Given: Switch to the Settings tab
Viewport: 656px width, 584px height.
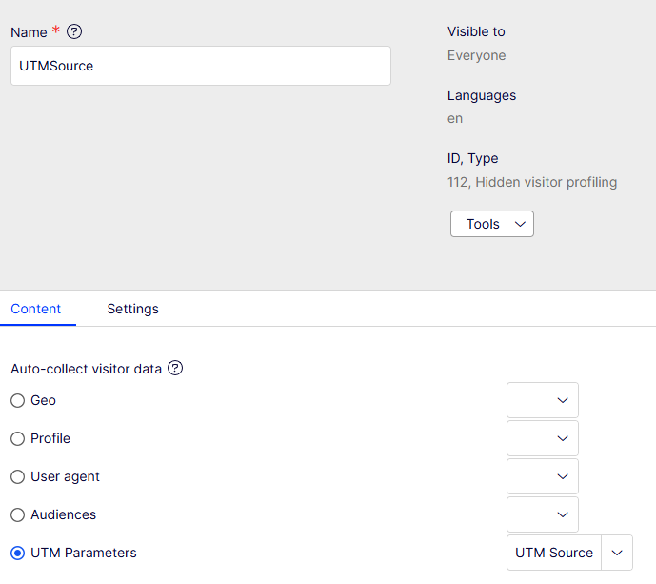Looking at the screenshot, I should 132,309.
